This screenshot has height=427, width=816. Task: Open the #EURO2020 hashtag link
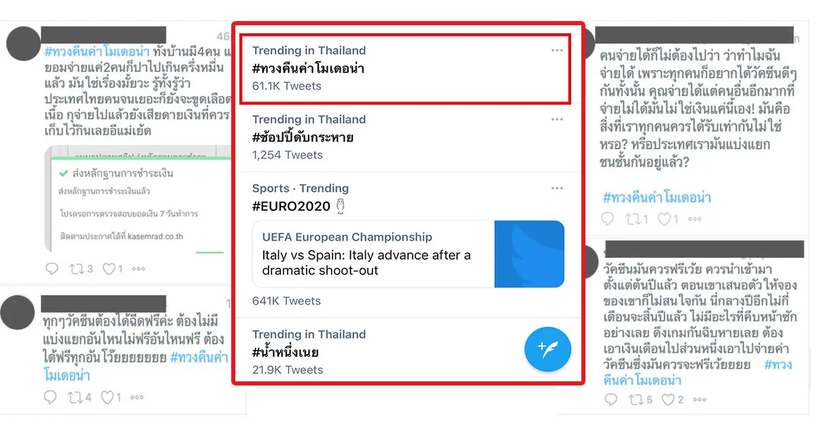point(291,206)
